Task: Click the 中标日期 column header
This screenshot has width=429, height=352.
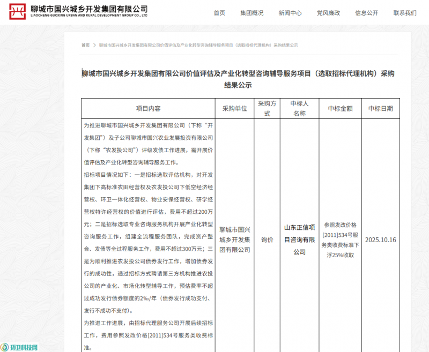Action: tap(380, 108)
